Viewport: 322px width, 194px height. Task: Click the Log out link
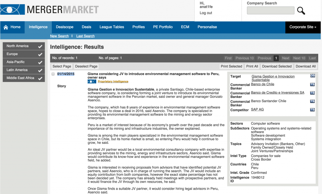pyautogui.click(x=206, y=13)
